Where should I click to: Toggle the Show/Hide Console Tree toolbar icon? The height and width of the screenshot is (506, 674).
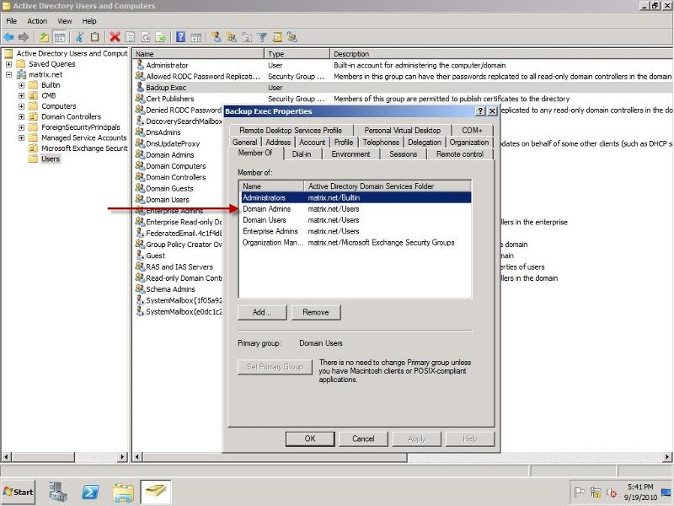(59, 37)
